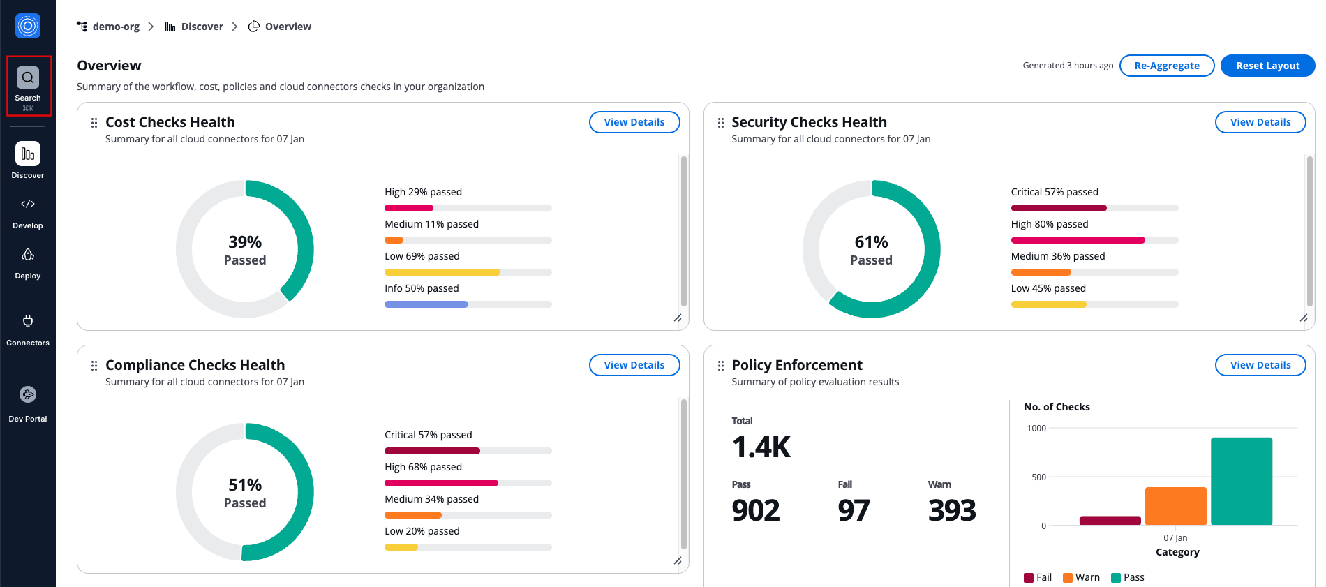
Task: Click the app logo in sidebar
Action: pos(28,27)
